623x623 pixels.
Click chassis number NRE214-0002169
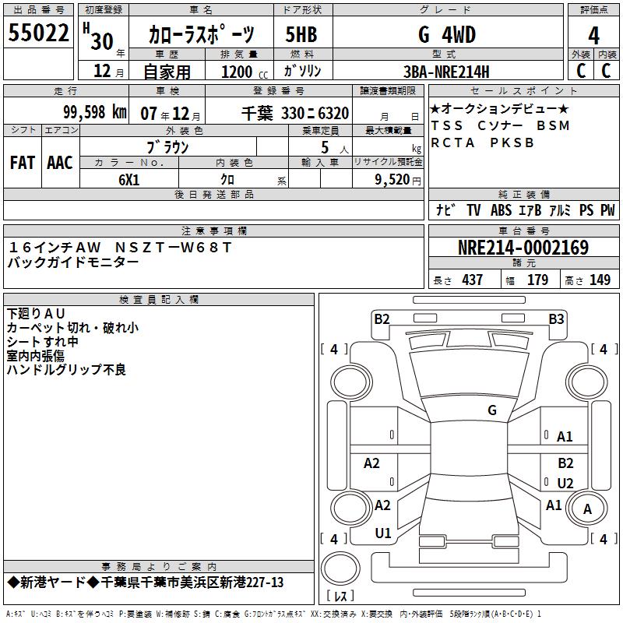click(523, 248)
